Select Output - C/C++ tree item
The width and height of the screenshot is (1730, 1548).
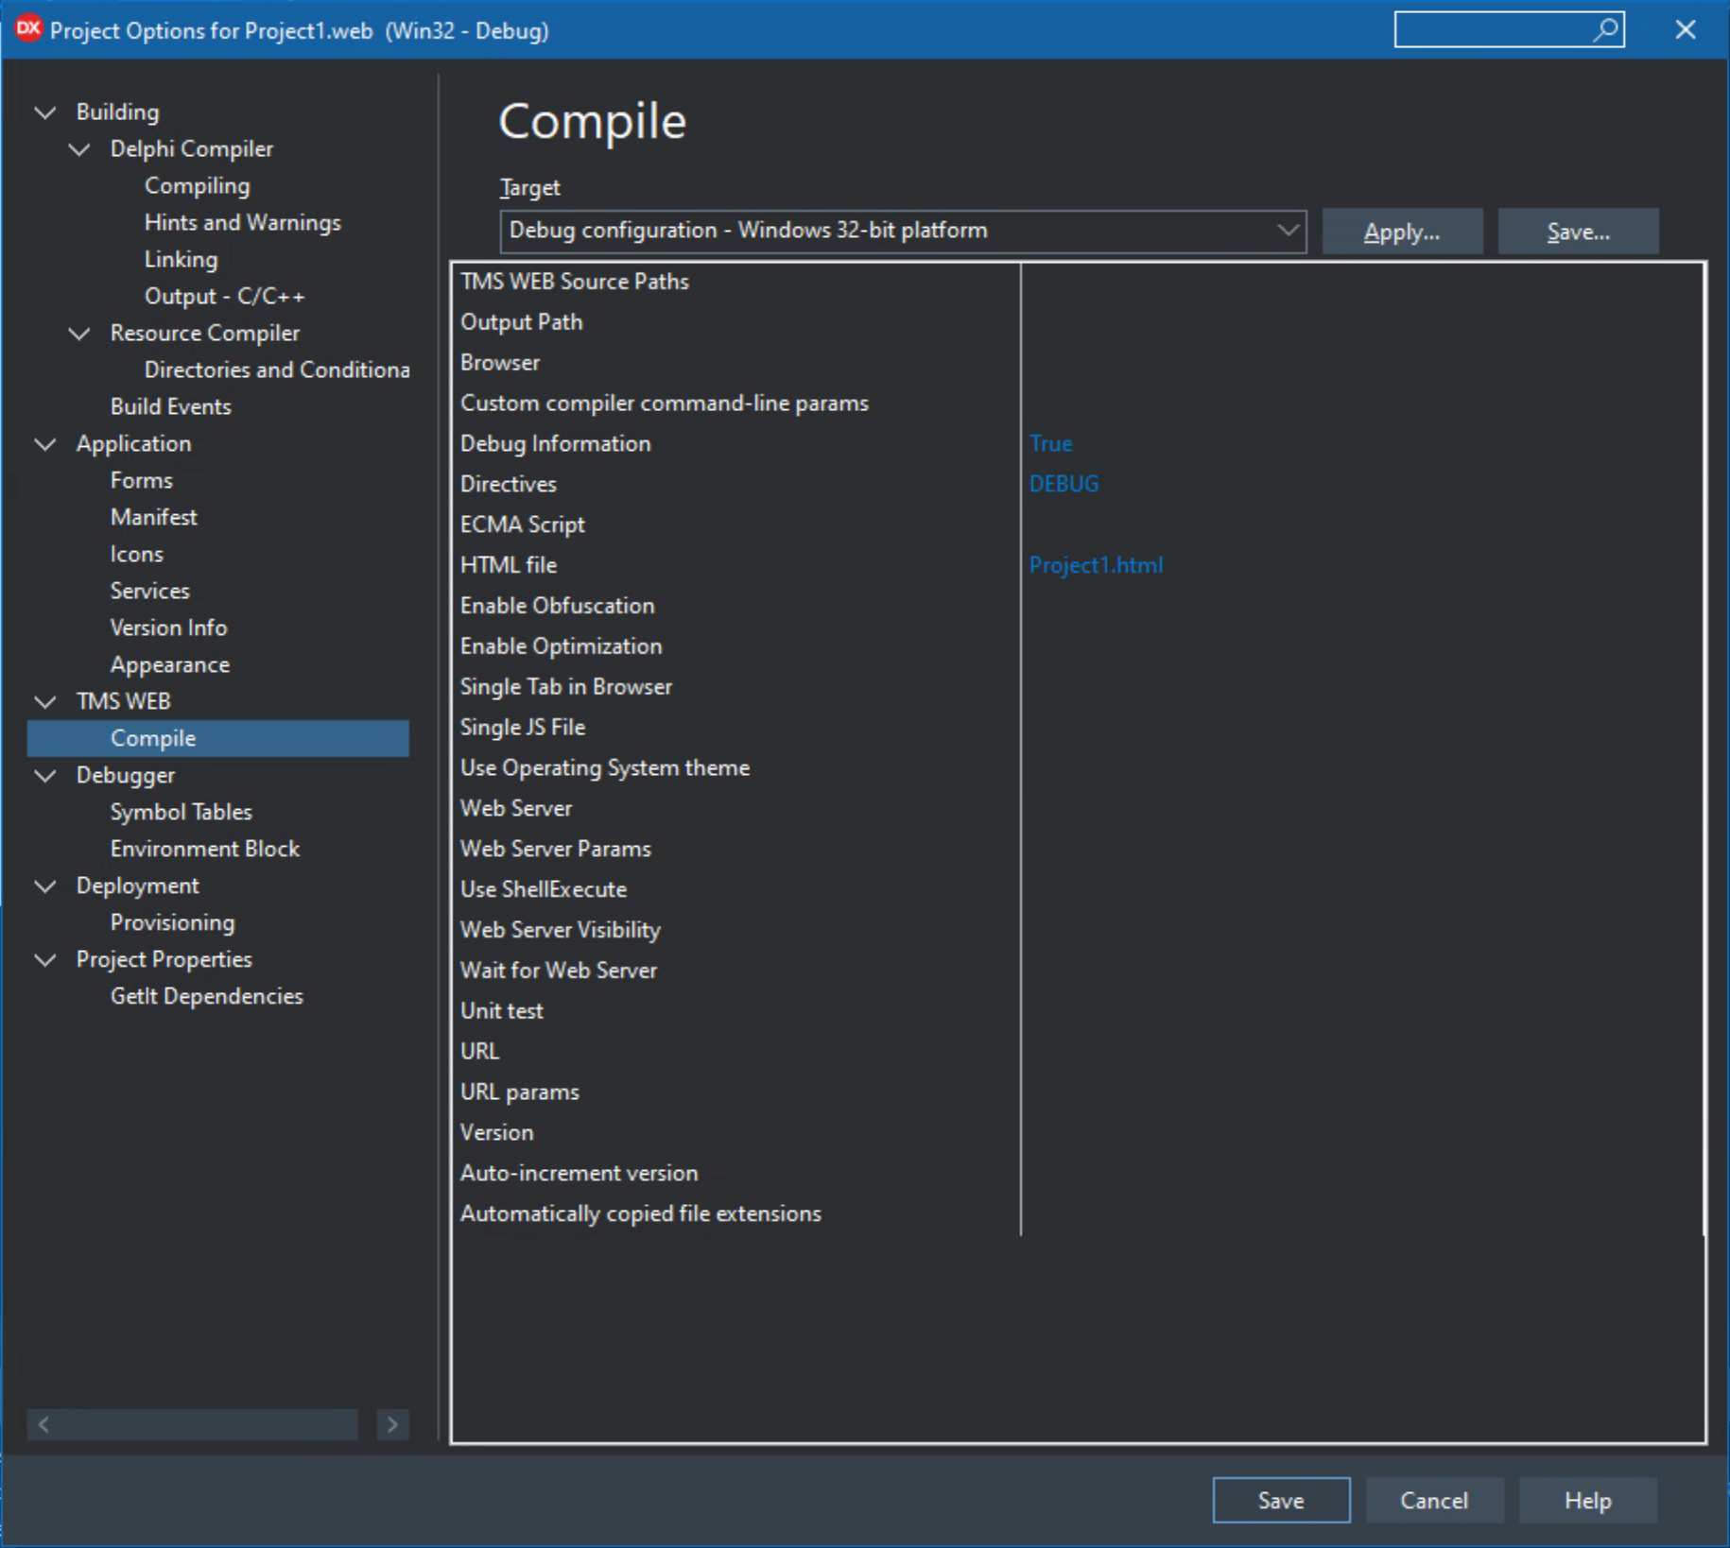coord(224,297)
